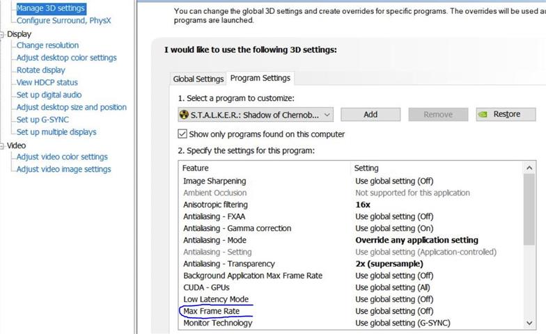
Task: Open Adjust desktop color settings
Action: coord(67,58)
